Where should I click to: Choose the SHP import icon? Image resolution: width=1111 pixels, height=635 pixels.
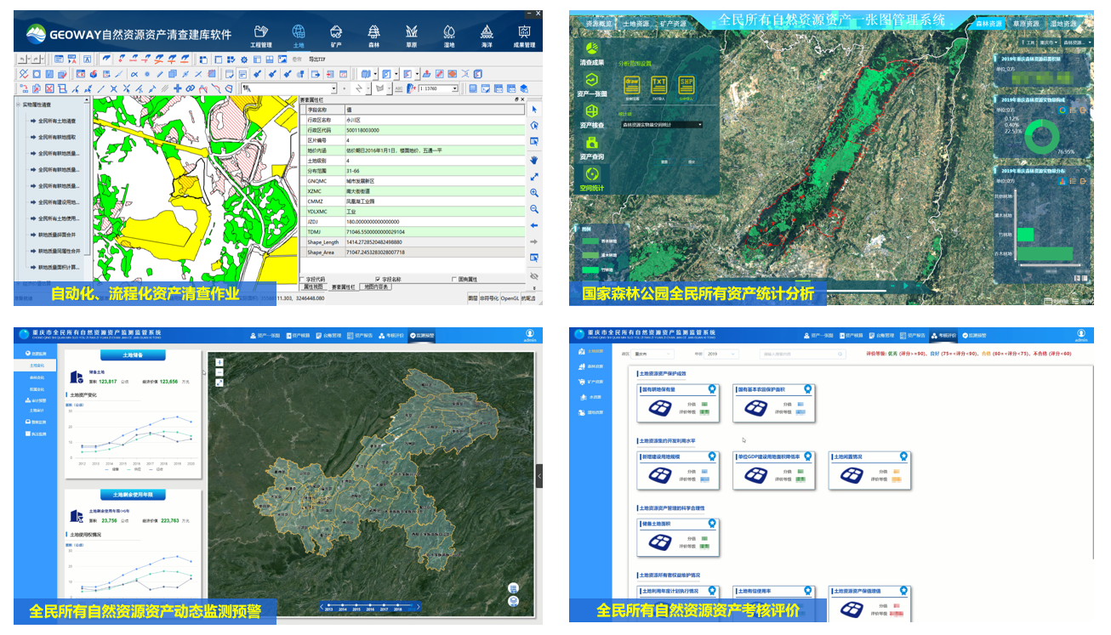point(686,86)
